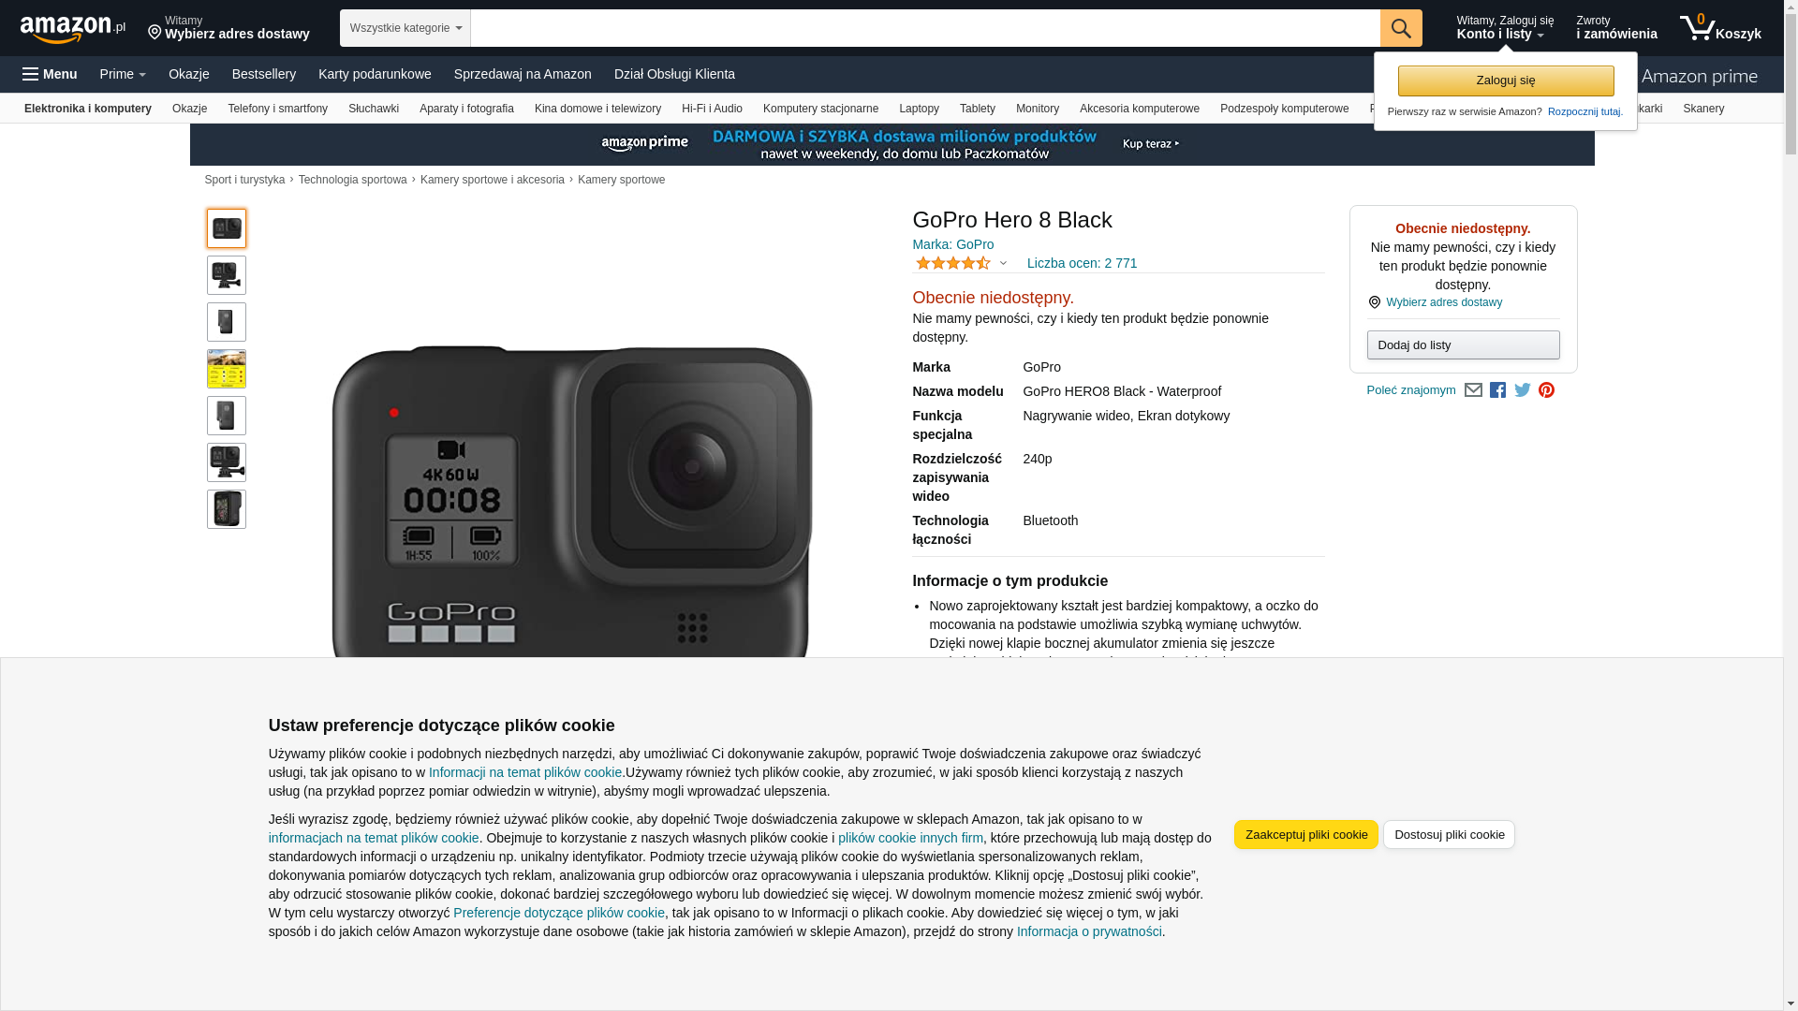Share product on Pinterest icon
The image size is (1798, 1011).
coord(1546,390)
